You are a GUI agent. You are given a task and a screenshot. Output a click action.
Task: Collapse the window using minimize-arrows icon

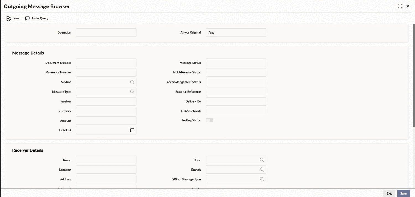(400, 6)
